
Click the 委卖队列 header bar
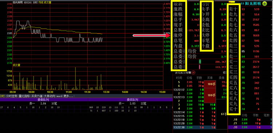tap(44, 100)
